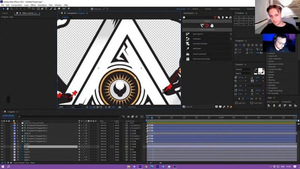Screen dimensions: 300x169
Task: Switch to the Default workspace
Action: pyautogui.click(x=195, y=9)
